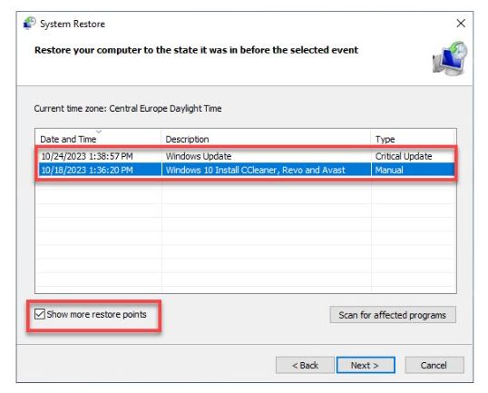This screenshot has width=488, height=393.
Task: Click the 10/24/2023 1:38:57 PM entry
Action: tap(87, 156)
